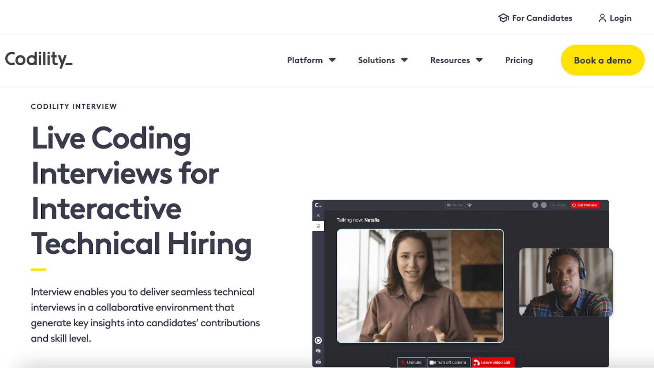
Task: Expand the Resources dropdown
Action: click(456, 60)
